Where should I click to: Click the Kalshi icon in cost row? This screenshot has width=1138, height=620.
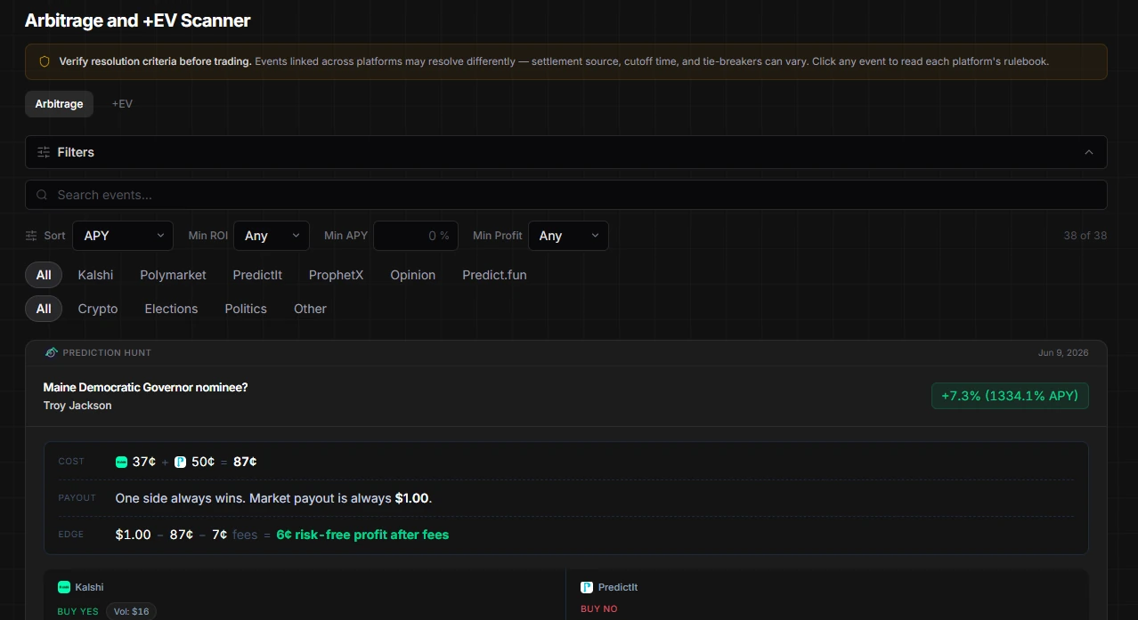(x=122, y=462)
